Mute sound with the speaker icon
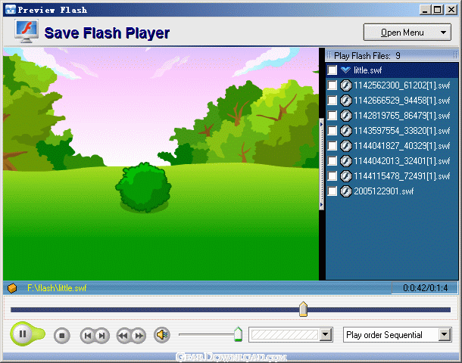 [x=162, y=334]
